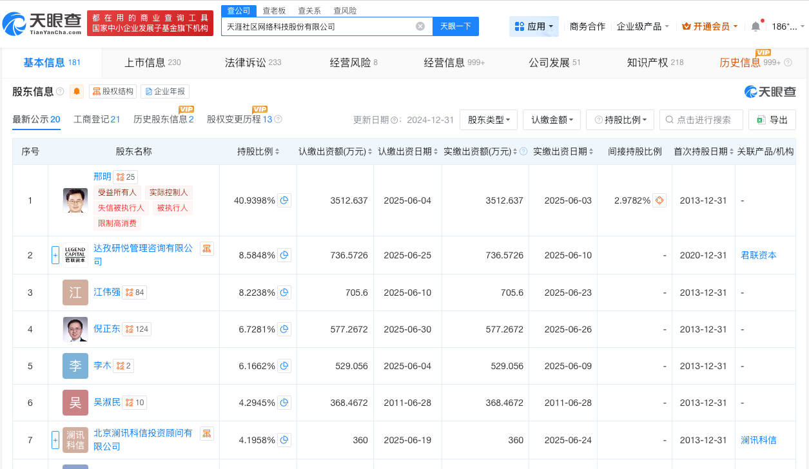Click Legend Capital logo thumbnail

click(x=75, y=255)
